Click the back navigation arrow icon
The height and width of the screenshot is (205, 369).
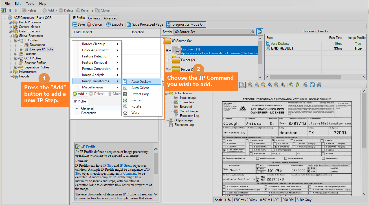point(10,10)
